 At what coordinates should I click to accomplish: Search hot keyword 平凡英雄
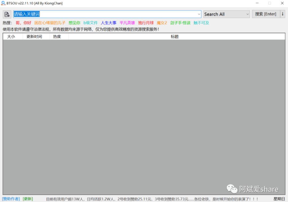(x=127, y=23)
